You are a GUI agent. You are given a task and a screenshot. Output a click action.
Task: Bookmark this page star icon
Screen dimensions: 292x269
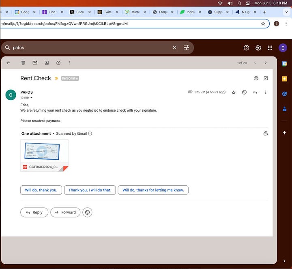[x=263, y=24]
